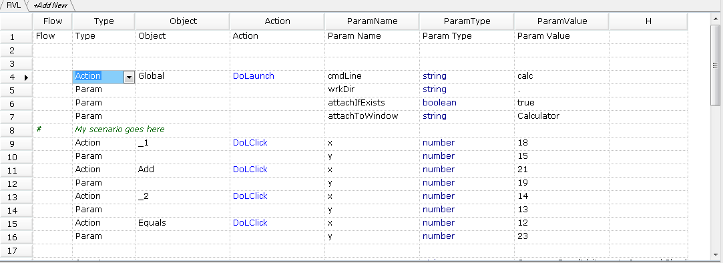
Task: Select the x param cell in row 15
Action: [372, 224]
